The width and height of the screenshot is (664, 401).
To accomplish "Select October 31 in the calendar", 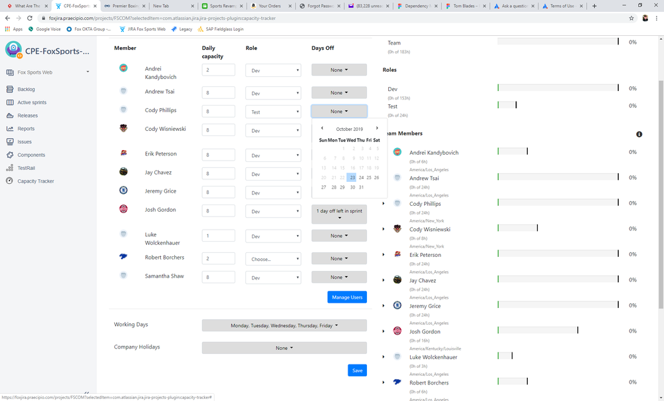I will click(361, 187).
